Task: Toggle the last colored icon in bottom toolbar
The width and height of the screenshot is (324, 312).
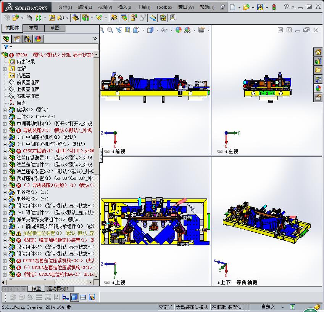Action: [92, 297]
